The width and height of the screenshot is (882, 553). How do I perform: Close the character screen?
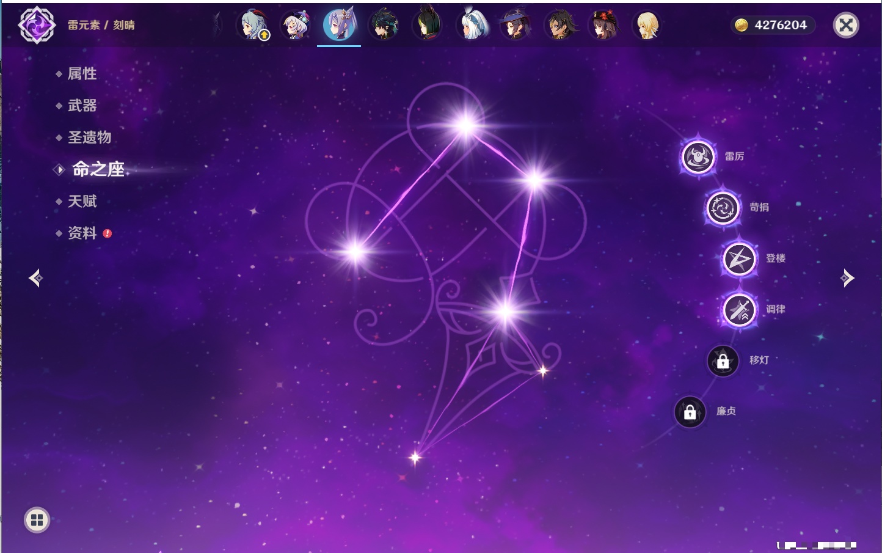coord(846,25)
